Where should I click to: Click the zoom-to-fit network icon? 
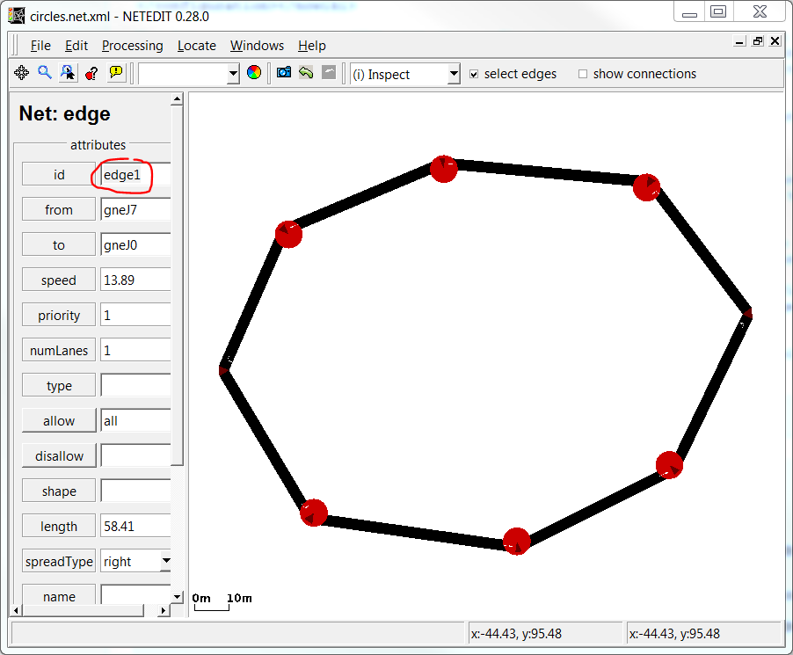68,72
